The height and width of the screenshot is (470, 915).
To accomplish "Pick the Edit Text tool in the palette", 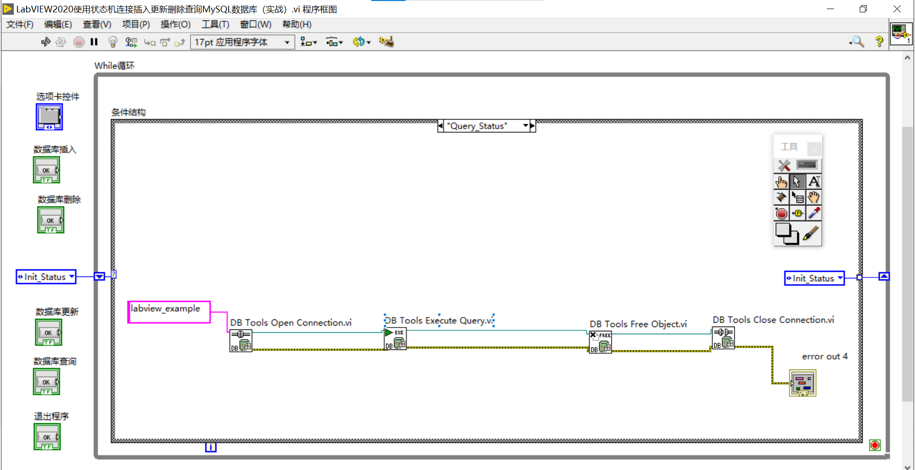I will pos(813,182).
